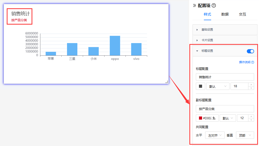Expand the 卡片设置 section

click(x=207, y=40)
